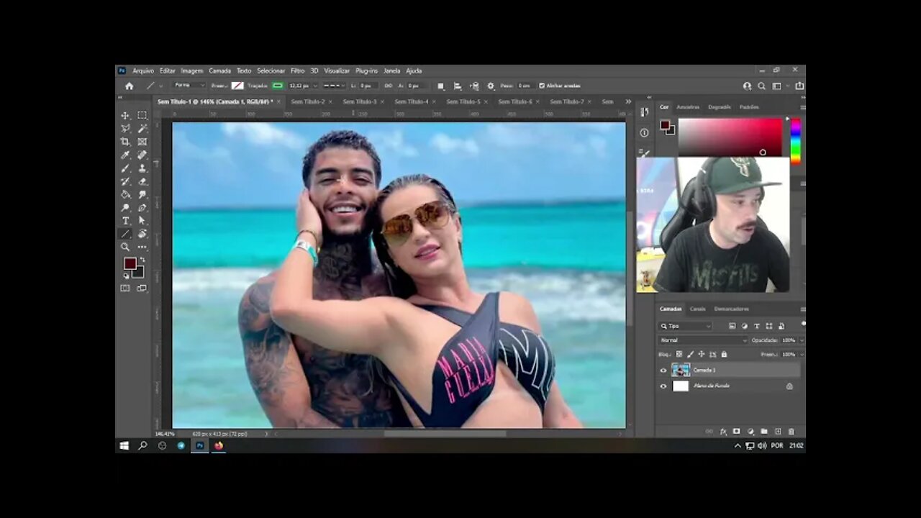Select the Pen tool

(142, 207)
